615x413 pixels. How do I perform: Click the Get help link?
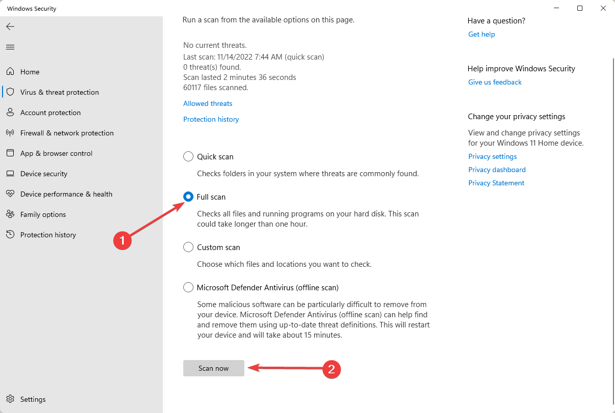coord(482,34)
